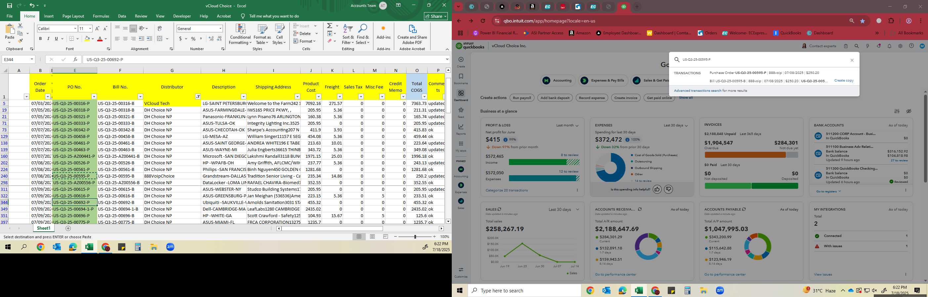Click the Undo arrow in Excel
This screenshot has width=928, height=297.
(32, 5)
